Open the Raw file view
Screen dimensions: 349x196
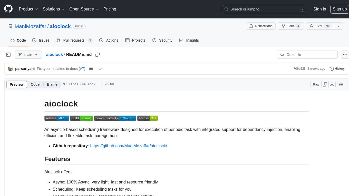pyautogui.click(x=316, y=84)
